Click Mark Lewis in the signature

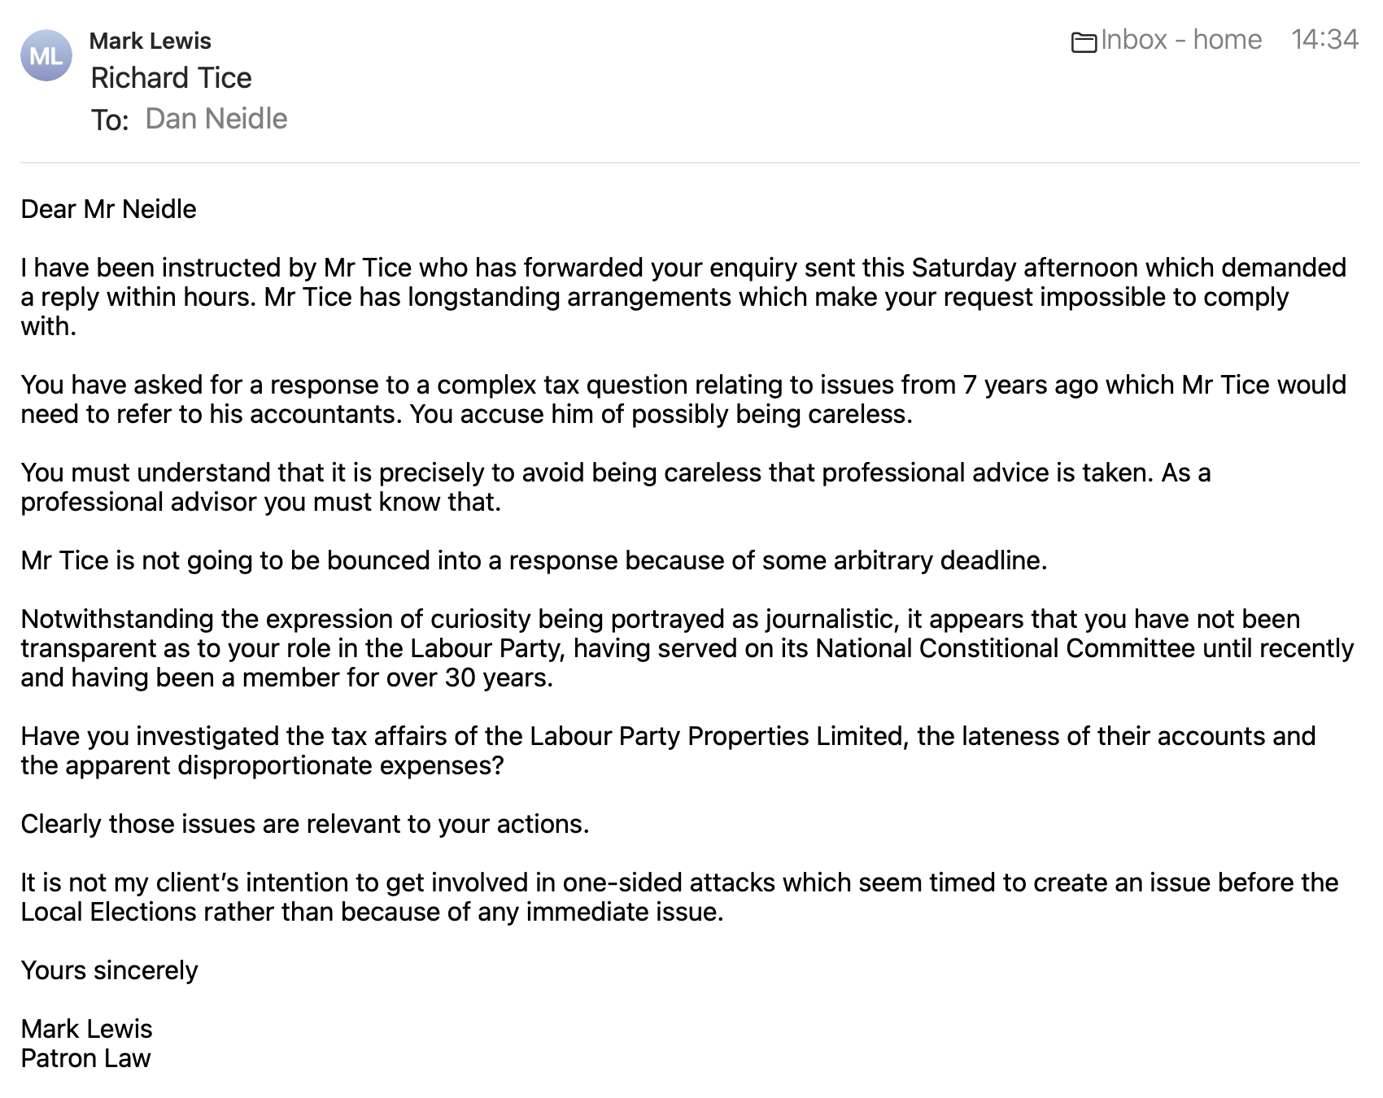coord(86,1029)
